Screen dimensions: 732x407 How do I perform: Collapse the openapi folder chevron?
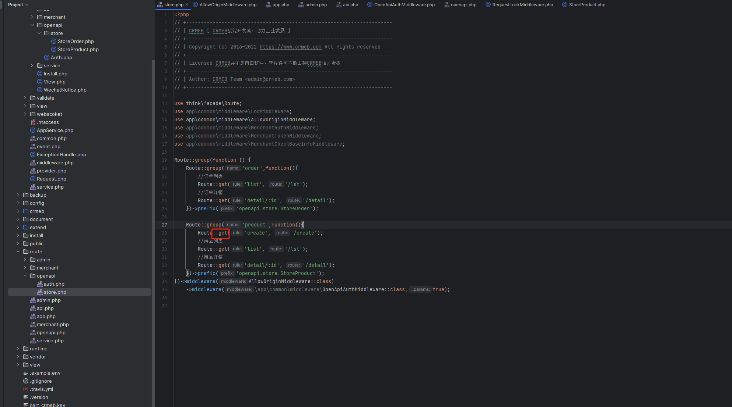pyautogui.click(x=32, y=25)
